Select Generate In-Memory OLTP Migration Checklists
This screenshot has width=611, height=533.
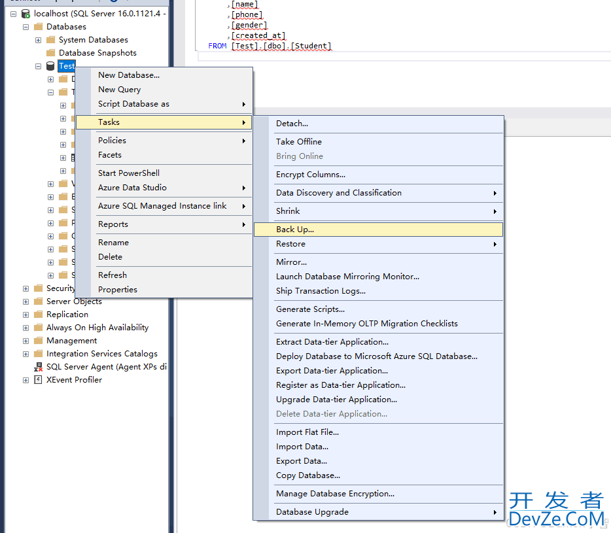click(378, 324)
